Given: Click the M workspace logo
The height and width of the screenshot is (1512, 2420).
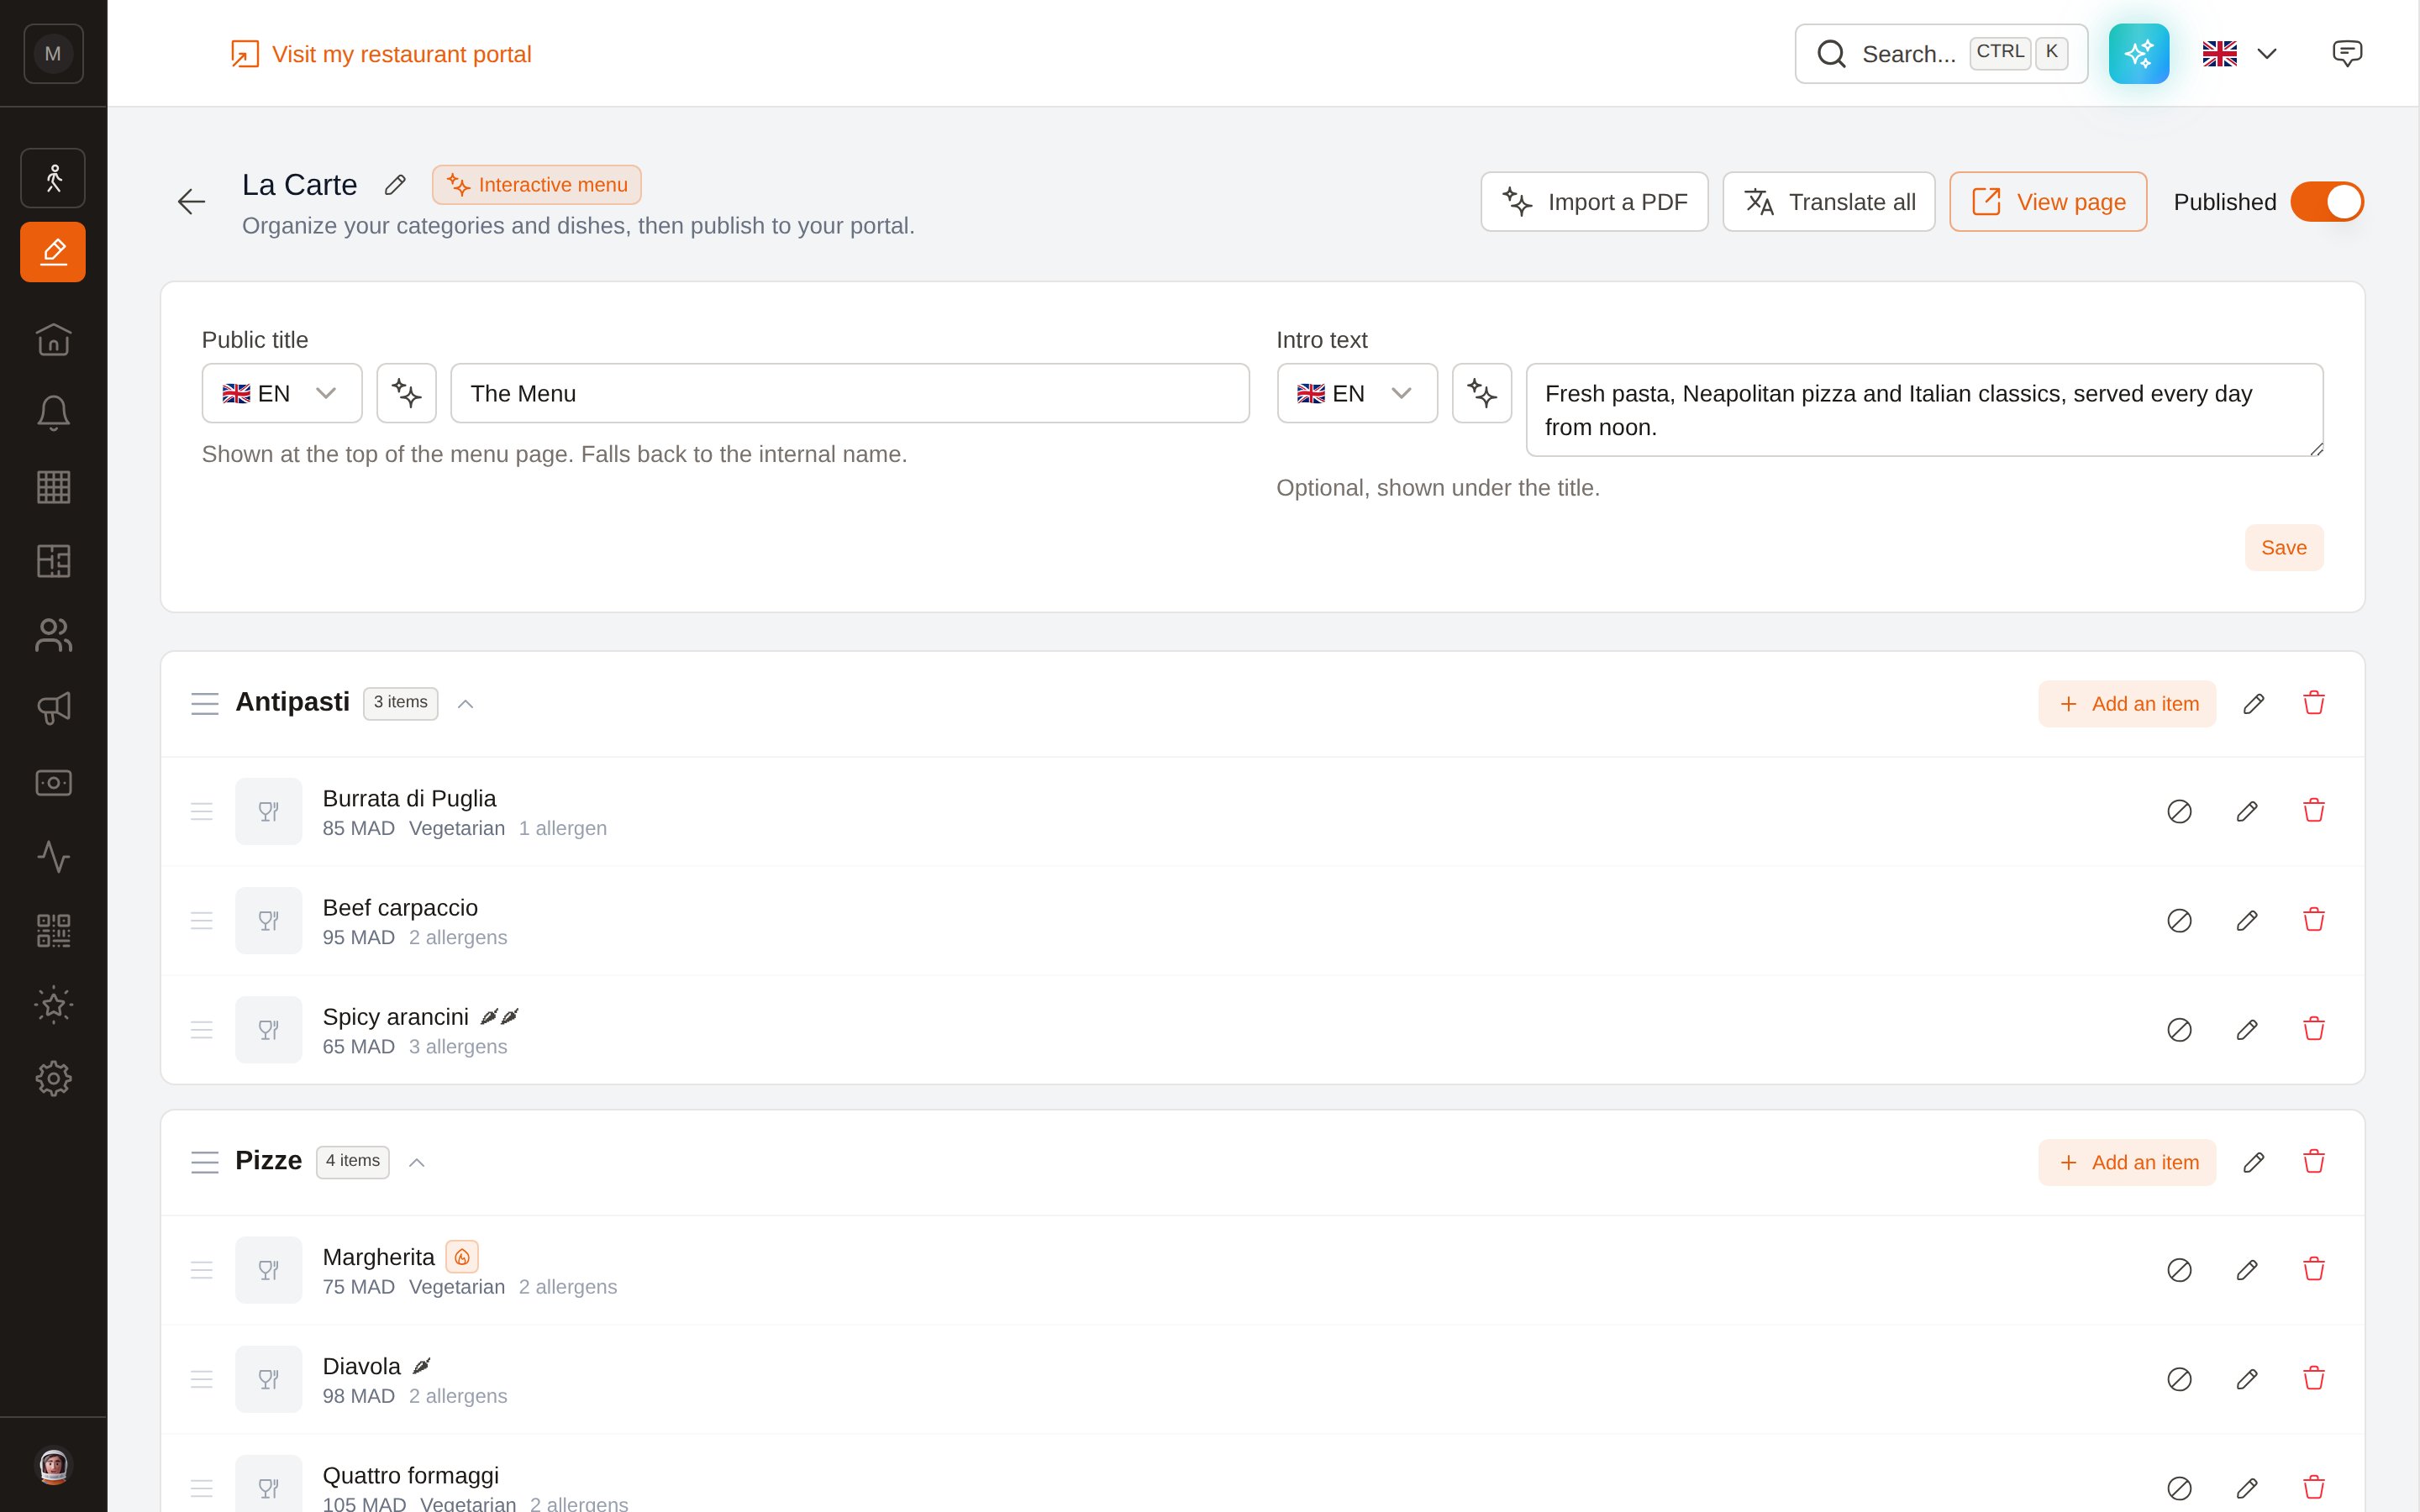Looking at the screenshot, I should pyautogui.click(x=53, y=54).
